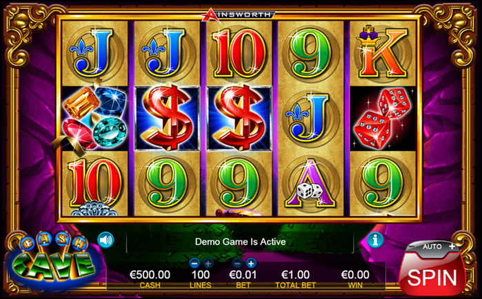The height and width of the screenshot is (299, 482).
Task: Click the dollar sign on second reel
Action: 168,118
